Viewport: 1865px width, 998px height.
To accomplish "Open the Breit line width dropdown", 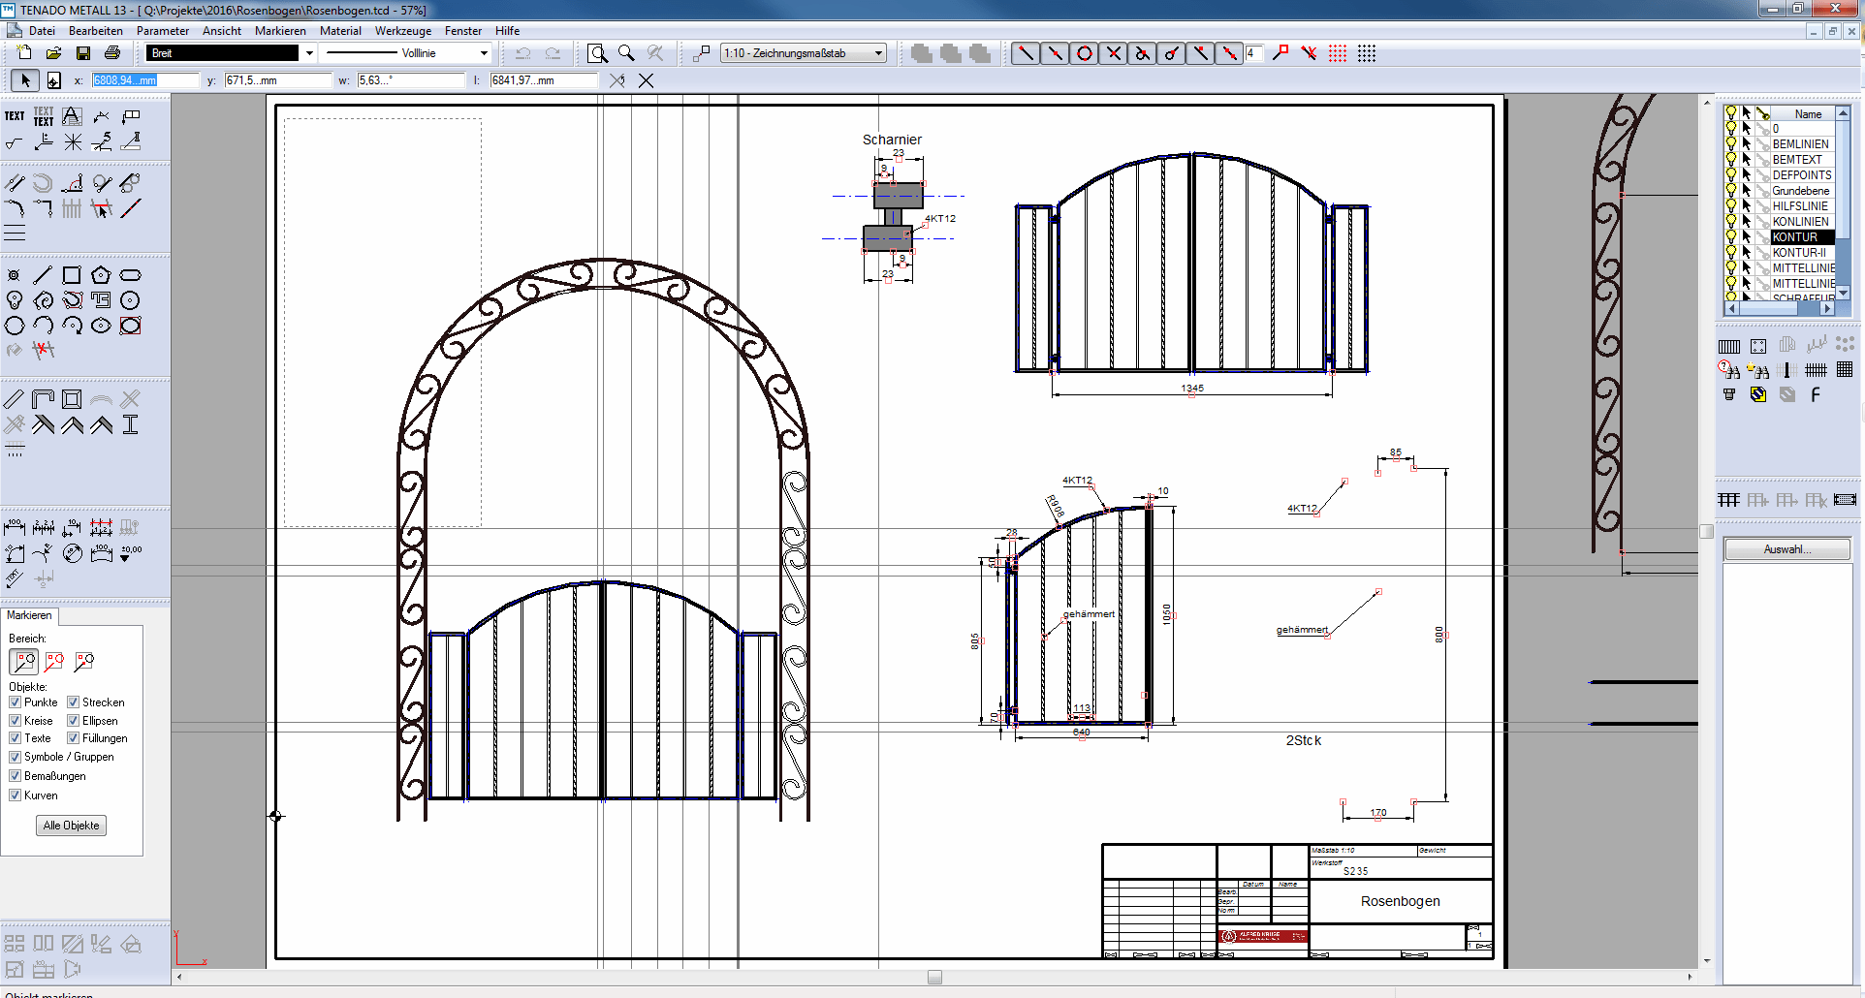I will pos(309,53).
